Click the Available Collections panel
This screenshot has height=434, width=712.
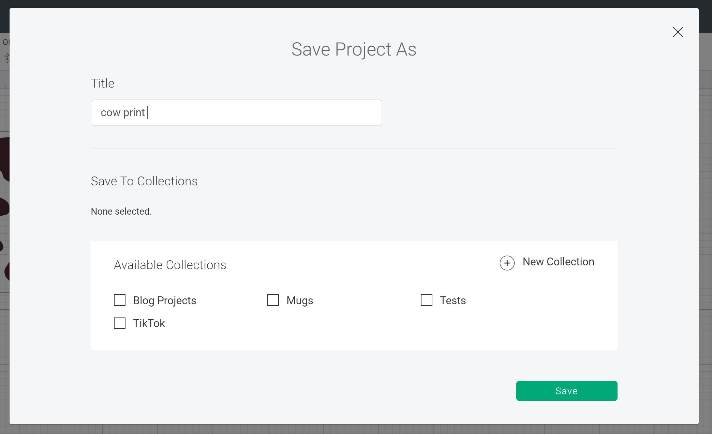[170, 265]
